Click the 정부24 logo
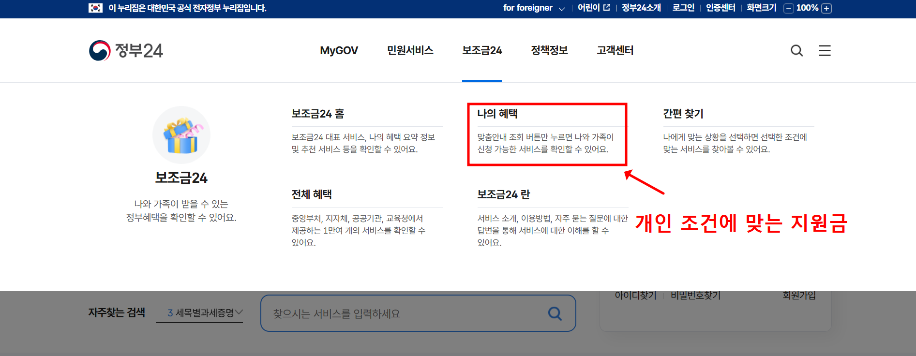The width and height of the screenshot is (916, 356). pos(126,50)
